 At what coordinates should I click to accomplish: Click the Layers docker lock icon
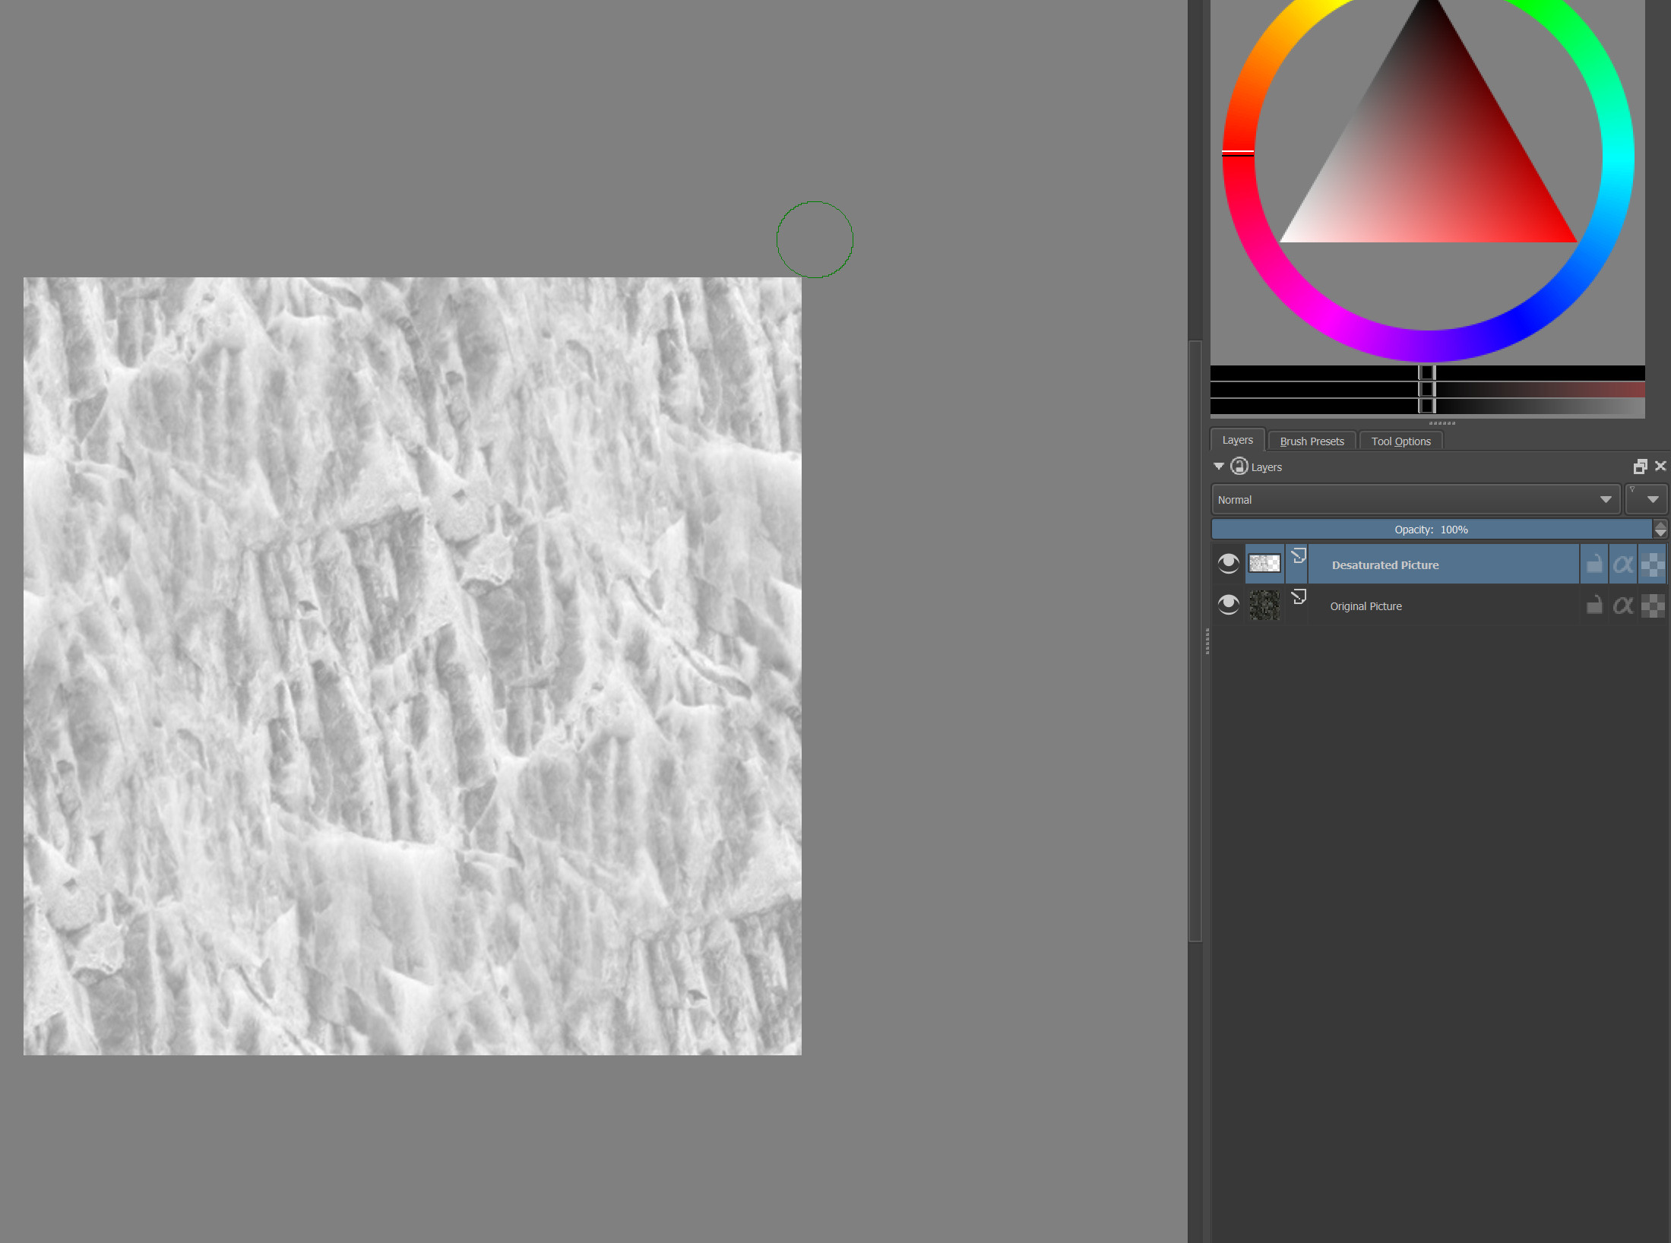pyautogui.click(x=1239, y=467)
